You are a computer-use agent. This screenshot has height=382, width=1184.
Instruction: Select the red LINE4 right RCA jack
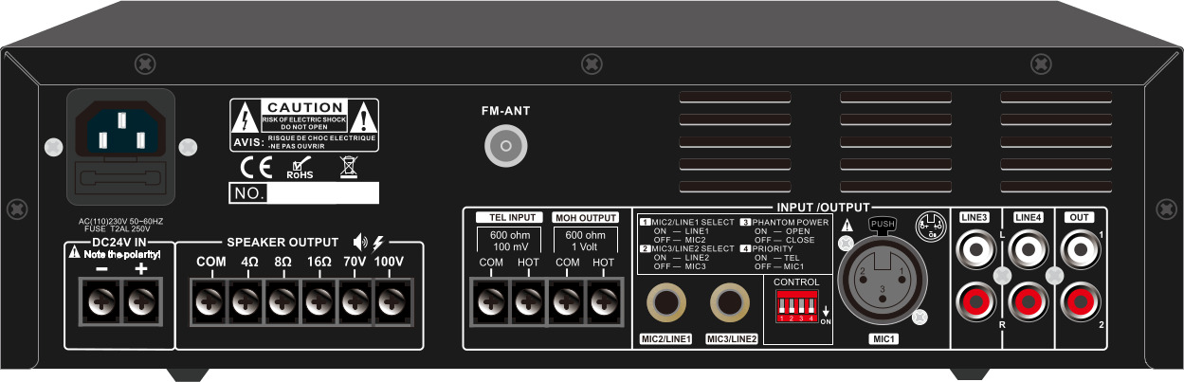tap(1029, 303)
